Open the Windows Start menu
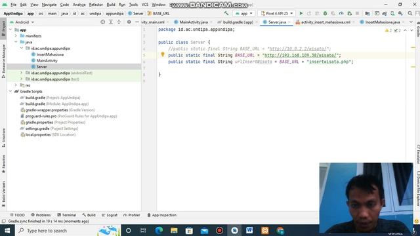 (x=7, y=230)
